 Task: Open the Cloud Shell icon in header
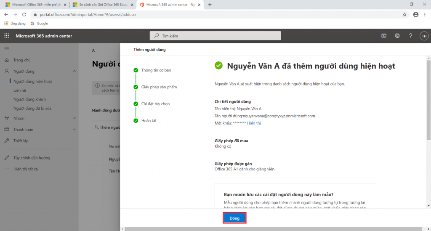click(x=384, y=36)
